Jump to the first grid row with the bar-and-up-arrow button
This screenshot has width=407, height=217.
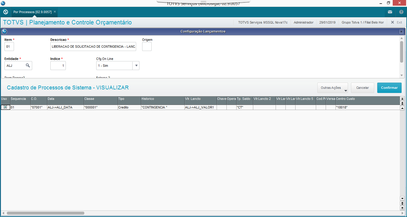pos(402,99)
